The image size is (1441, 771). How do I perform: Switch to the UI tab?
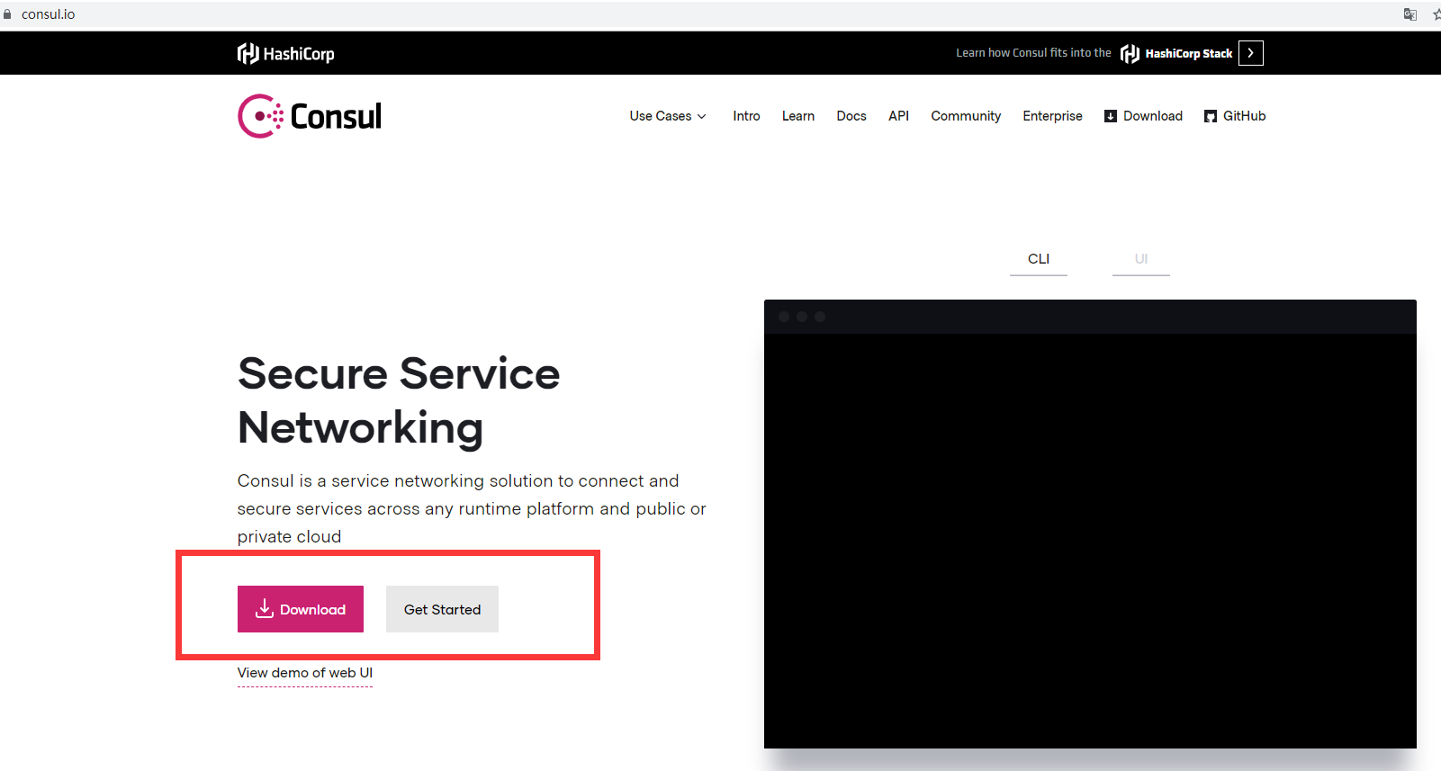[x=1141, y=259]
